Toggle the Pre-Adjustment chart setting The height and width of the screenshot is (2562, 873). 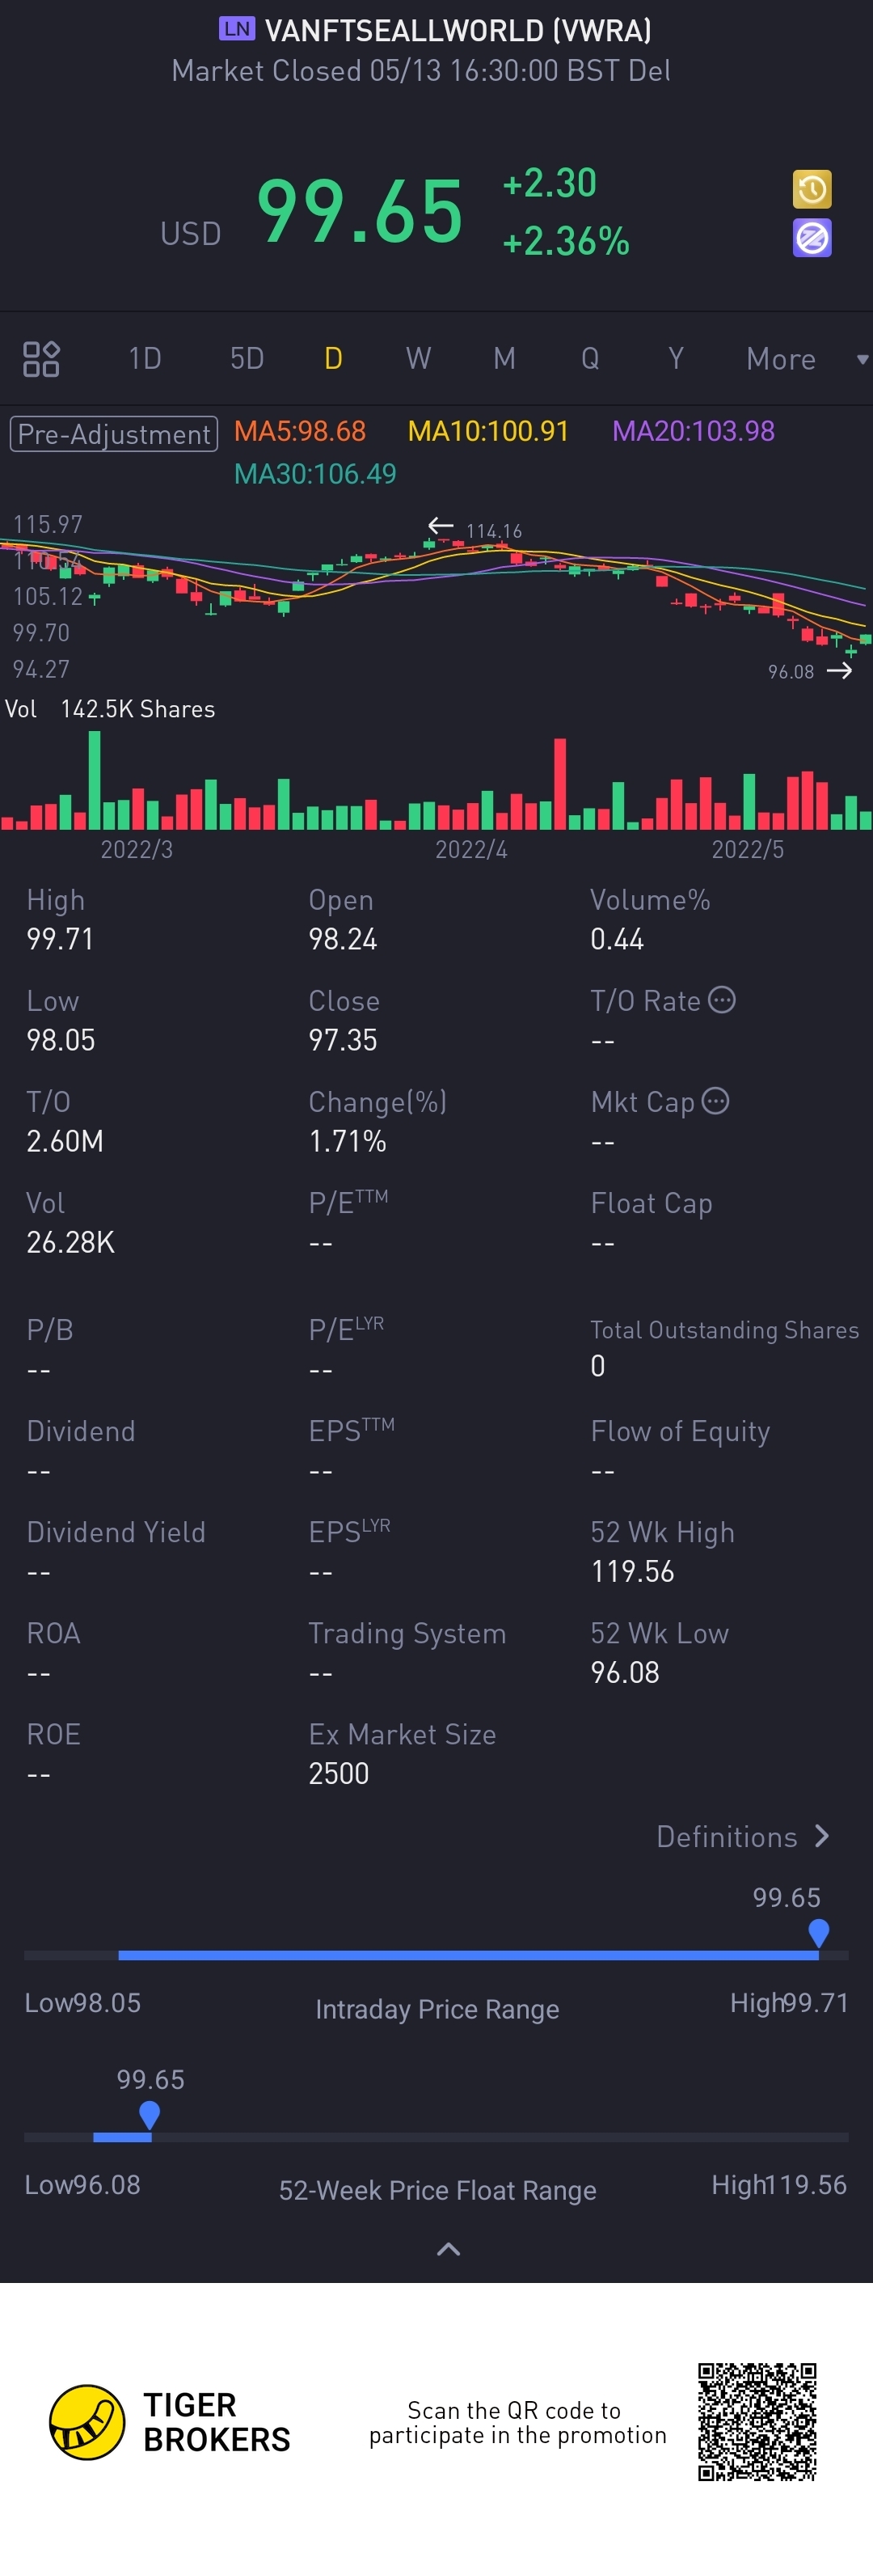coord(113,433)
